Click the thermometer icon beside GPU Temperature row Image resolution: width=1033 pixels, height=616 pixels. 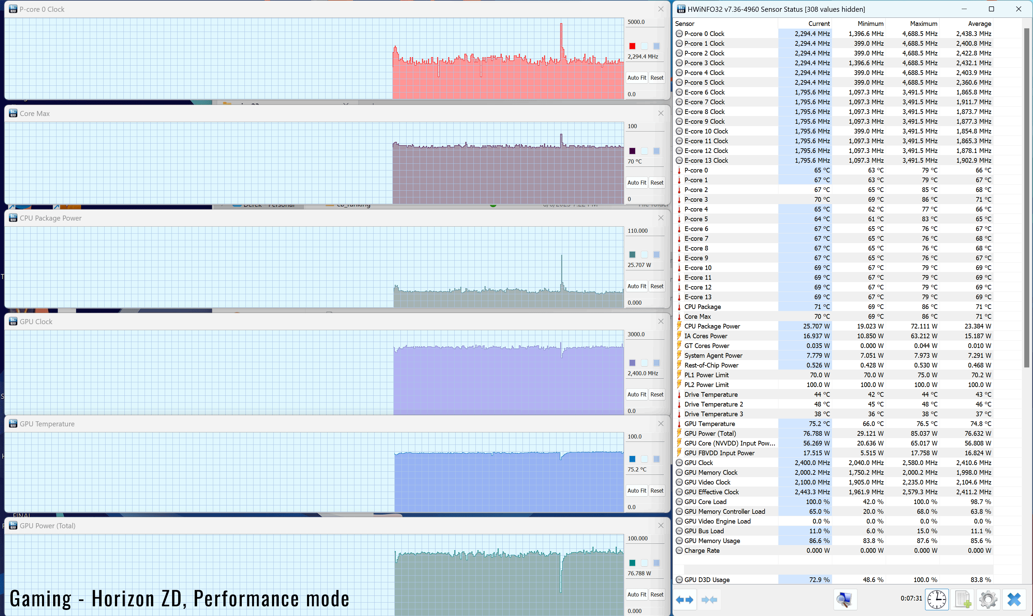click(679, 424)
